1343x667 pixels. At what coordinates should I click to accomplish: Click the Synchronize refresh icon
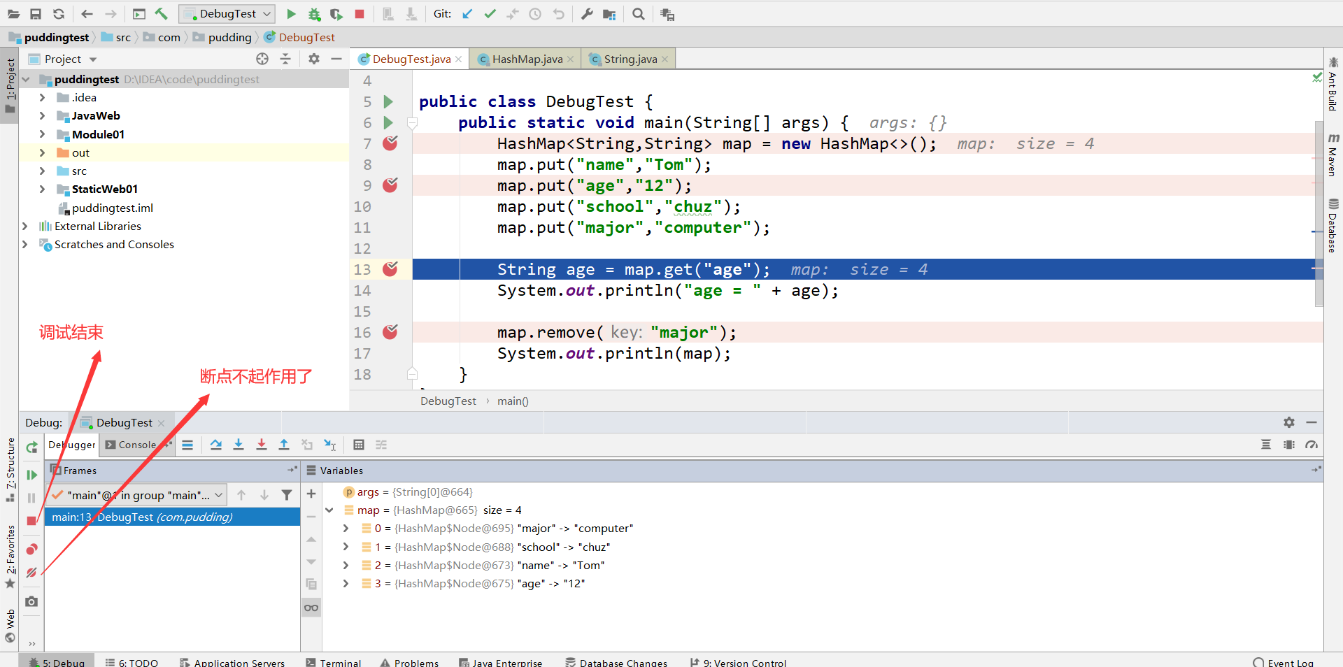(59, 14)
